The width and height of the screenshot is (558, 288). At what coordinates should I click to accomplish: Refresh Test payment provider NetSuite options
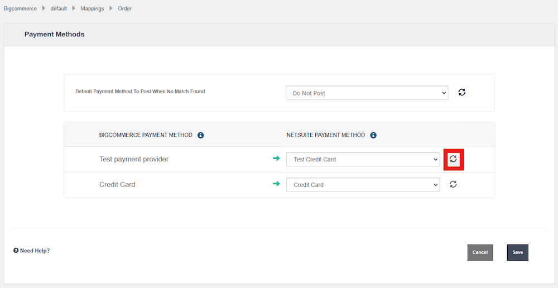click(x=453, y=159)
